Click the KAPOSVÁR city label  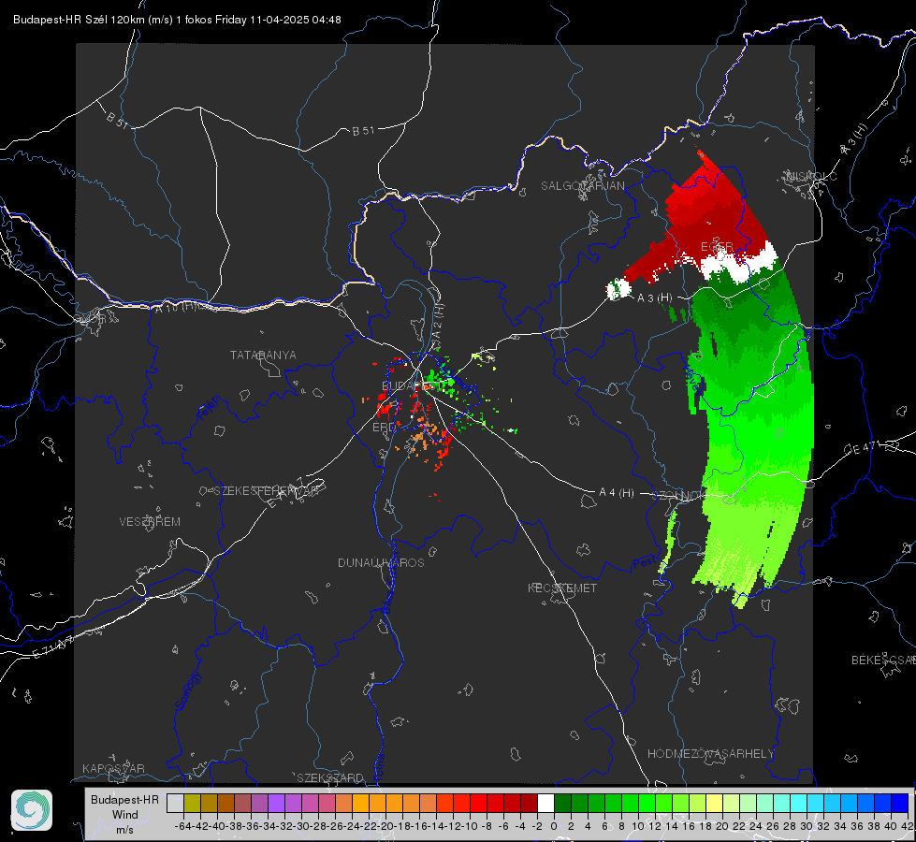tap(113, 768)
